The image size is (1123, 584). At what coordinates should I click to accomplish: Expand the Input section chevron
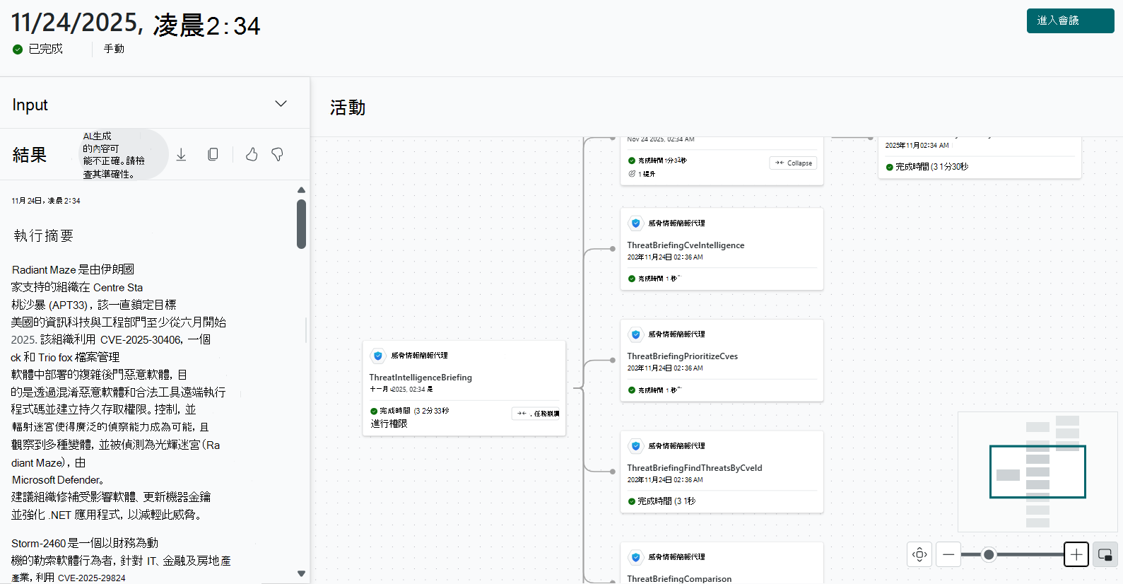click(281, 104)
